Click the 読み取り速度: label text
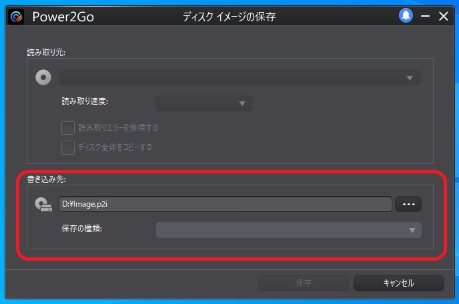 tap(85, 101)
